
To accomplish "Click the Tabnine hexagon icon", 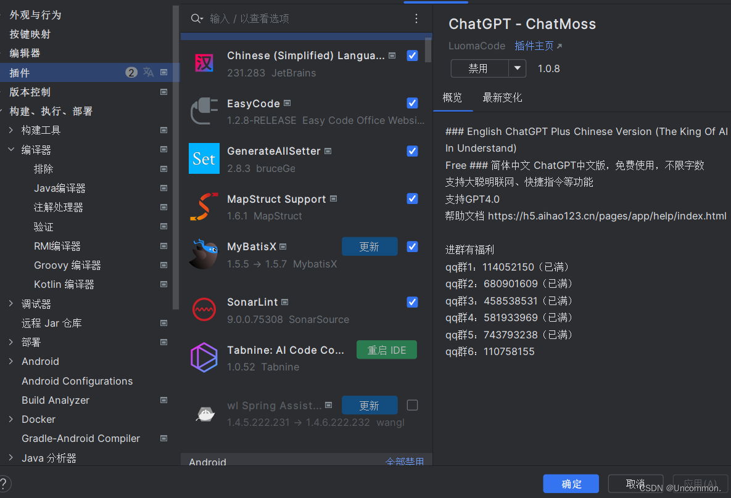I will pyautogui.click(x=204, y=357).
